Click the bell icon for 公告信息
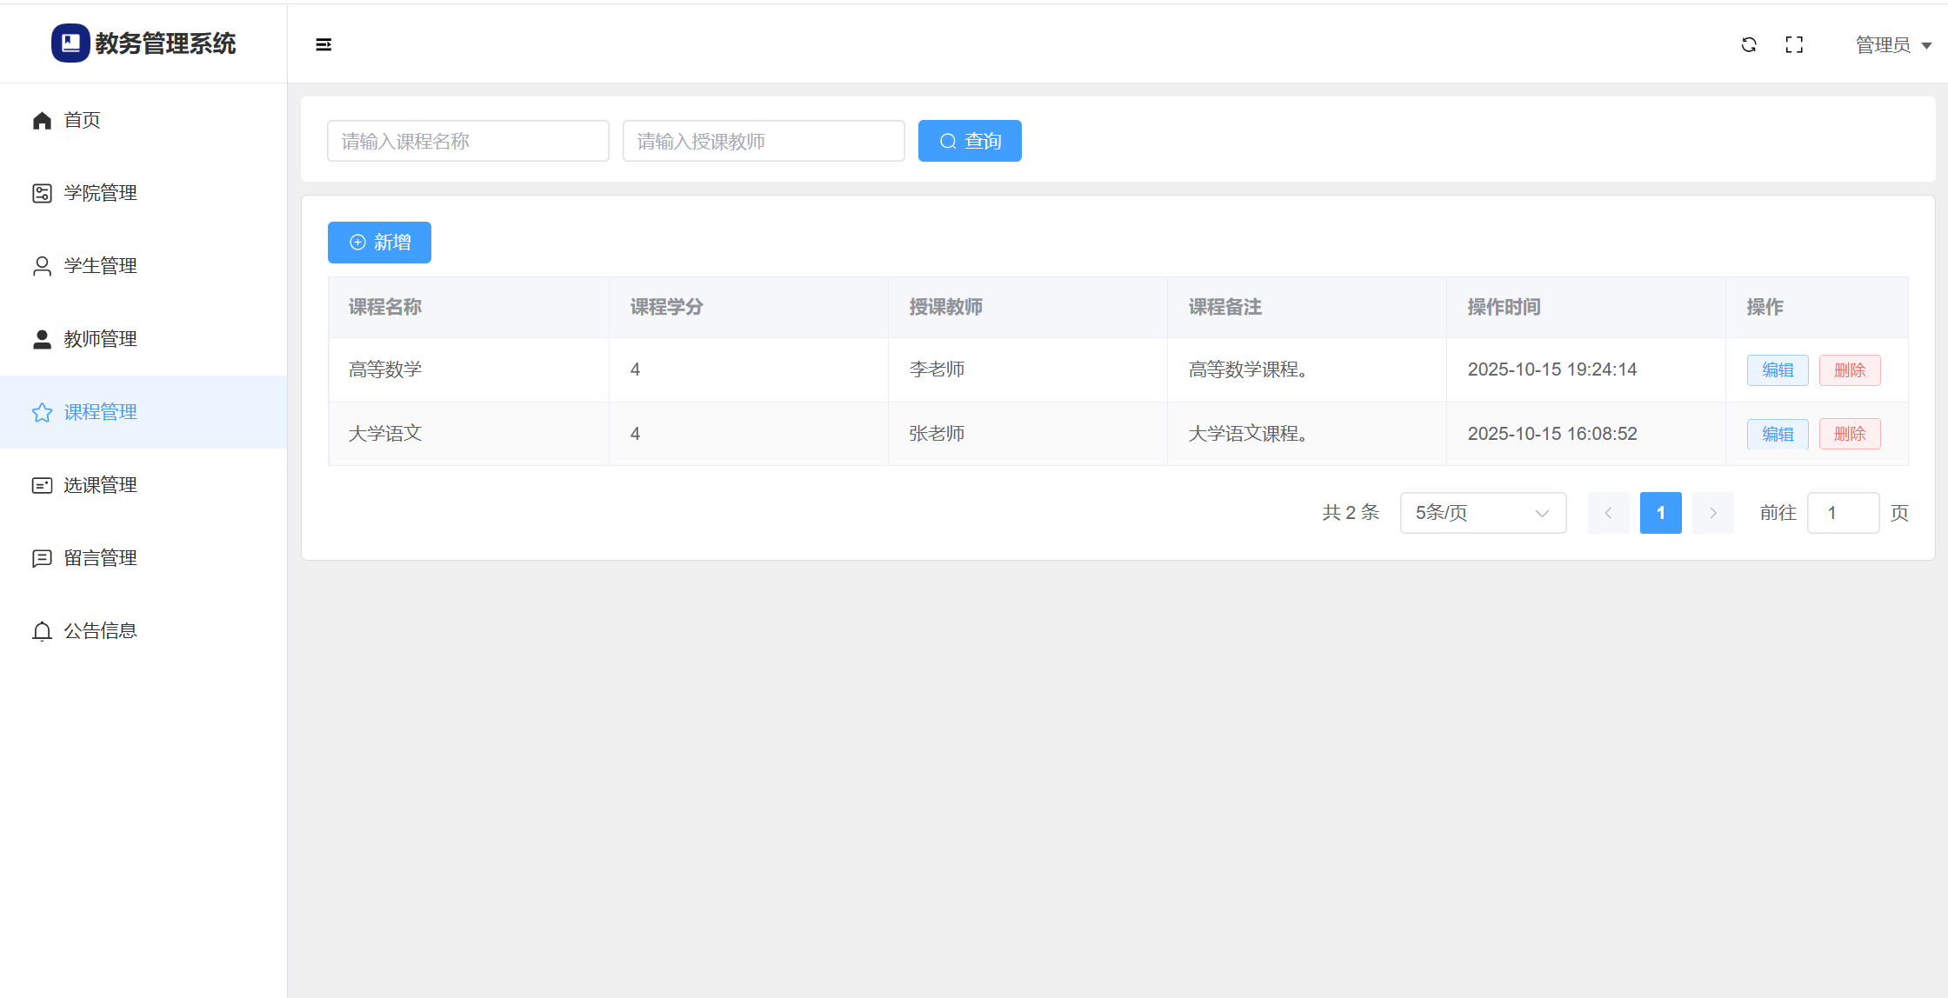The width and height of the screenshot is (1948, 998). [42, 631]
